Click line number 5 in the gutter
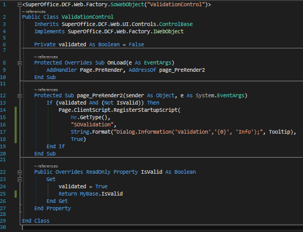303x232 pixels. [x=4, y=38]
